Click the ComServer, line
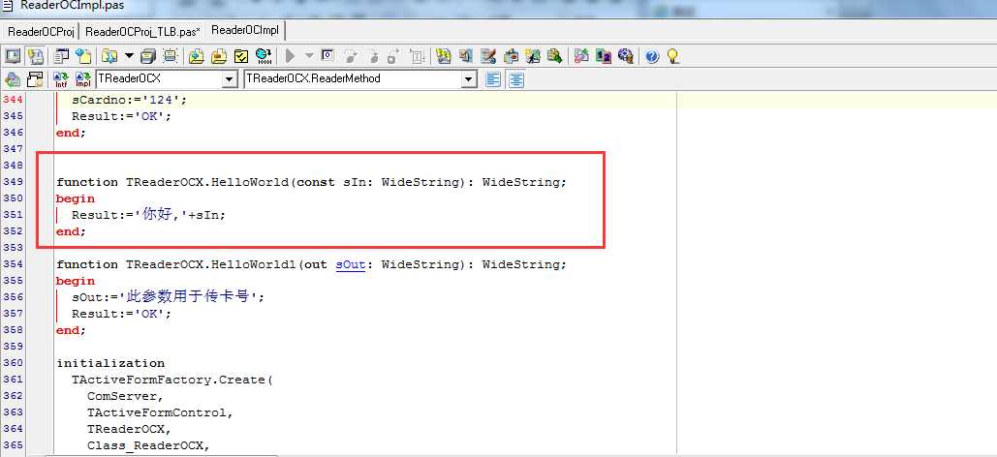 [x=125, y=397]
